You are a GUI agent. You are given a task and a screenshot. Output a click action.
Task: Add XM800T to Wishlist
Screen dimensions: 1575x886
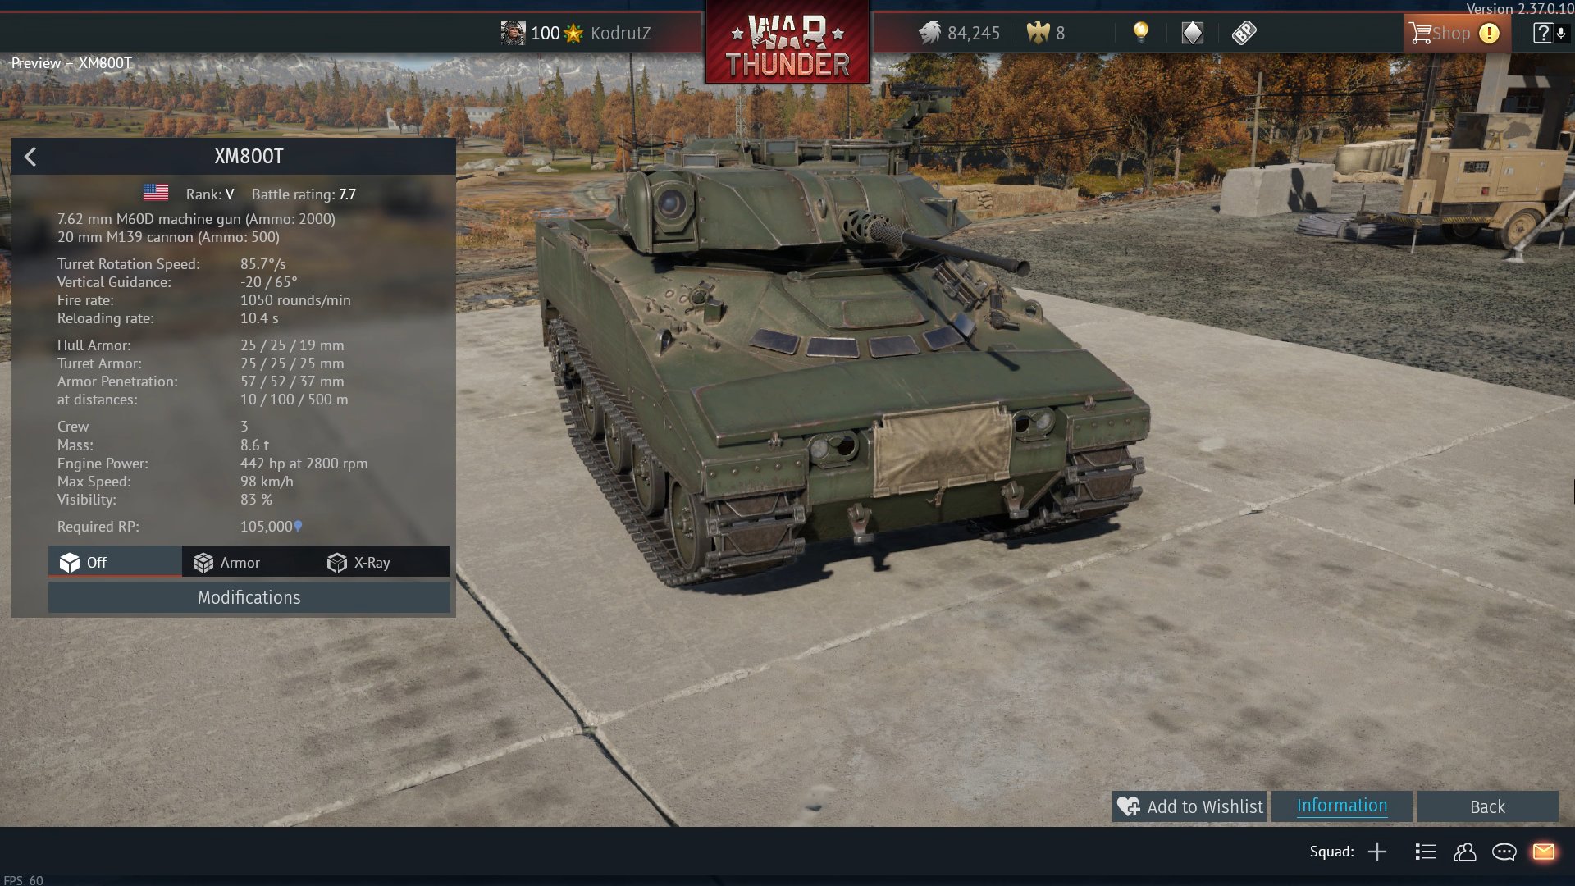point(1189,806)
